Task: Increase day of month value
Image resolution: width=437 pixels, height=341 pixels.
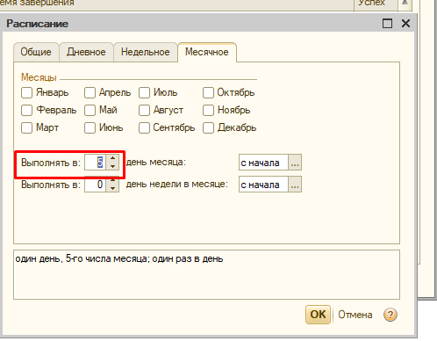Action: coord(112,158)
